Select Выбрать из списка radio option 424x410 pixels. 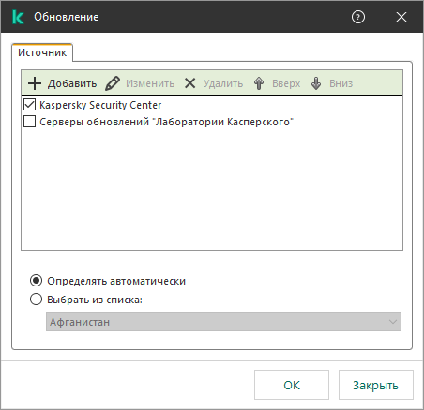tap(36, 300)
